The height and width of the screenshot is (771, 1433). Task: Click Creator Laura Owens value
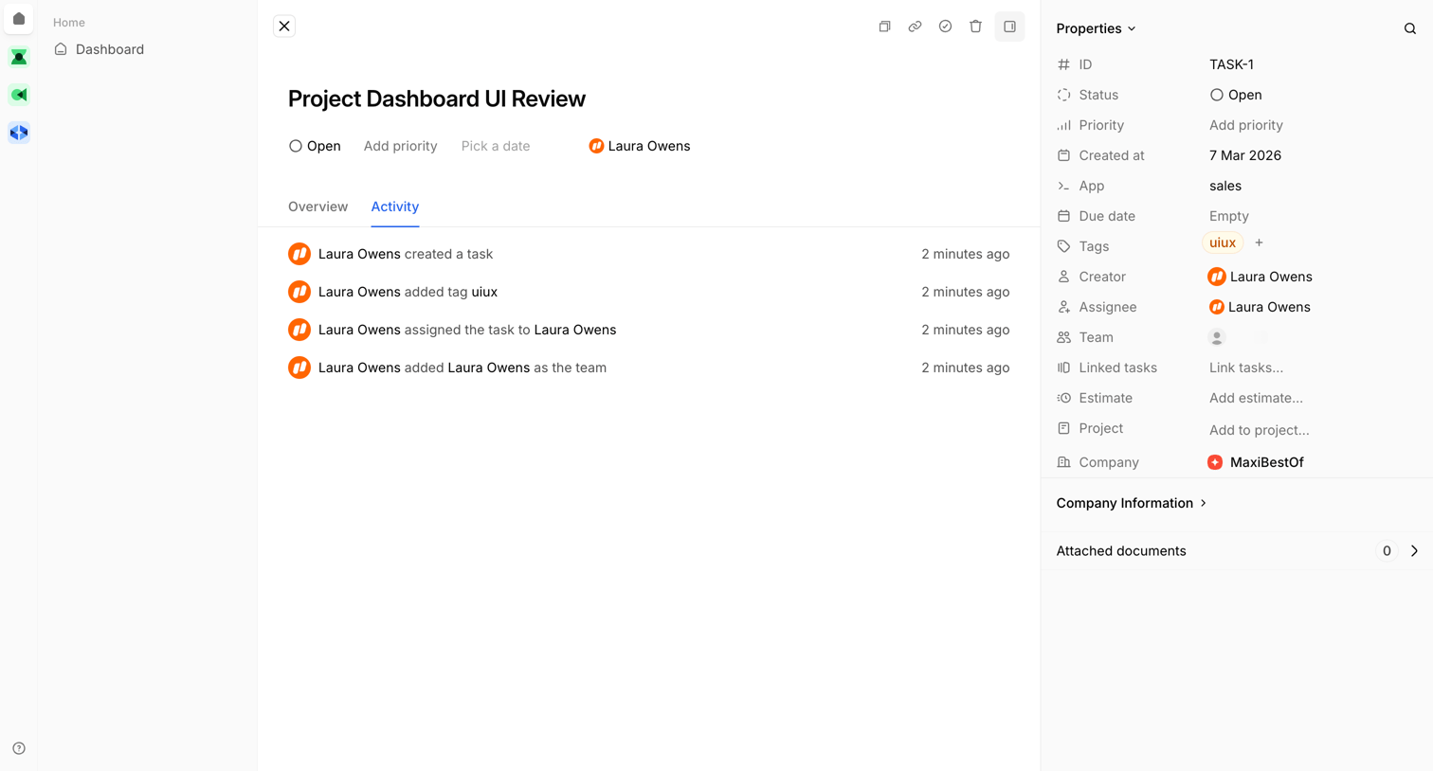[x=1260, y=277]
